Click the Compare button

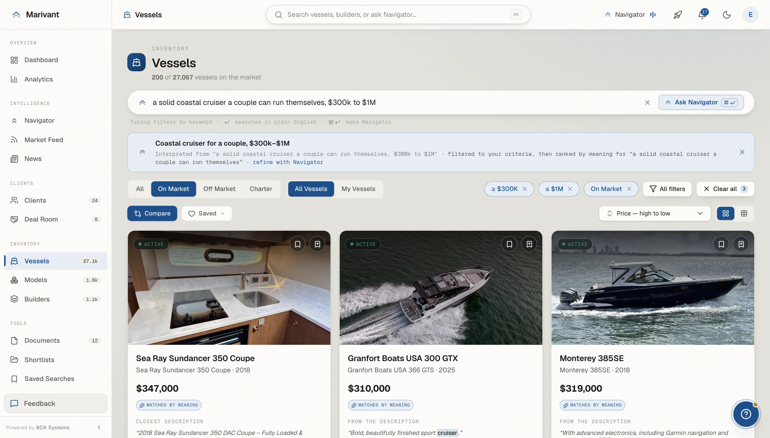tap(152, 213)
